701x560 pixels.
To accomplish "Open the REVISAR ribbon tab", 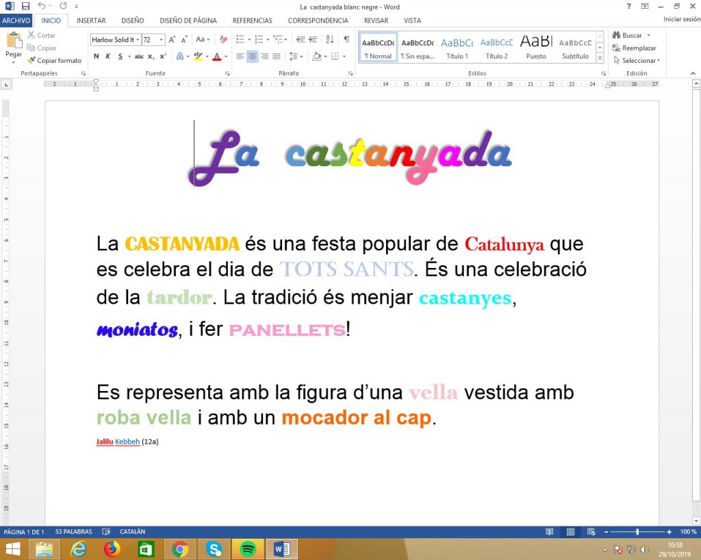I will (x=377, y=21).
